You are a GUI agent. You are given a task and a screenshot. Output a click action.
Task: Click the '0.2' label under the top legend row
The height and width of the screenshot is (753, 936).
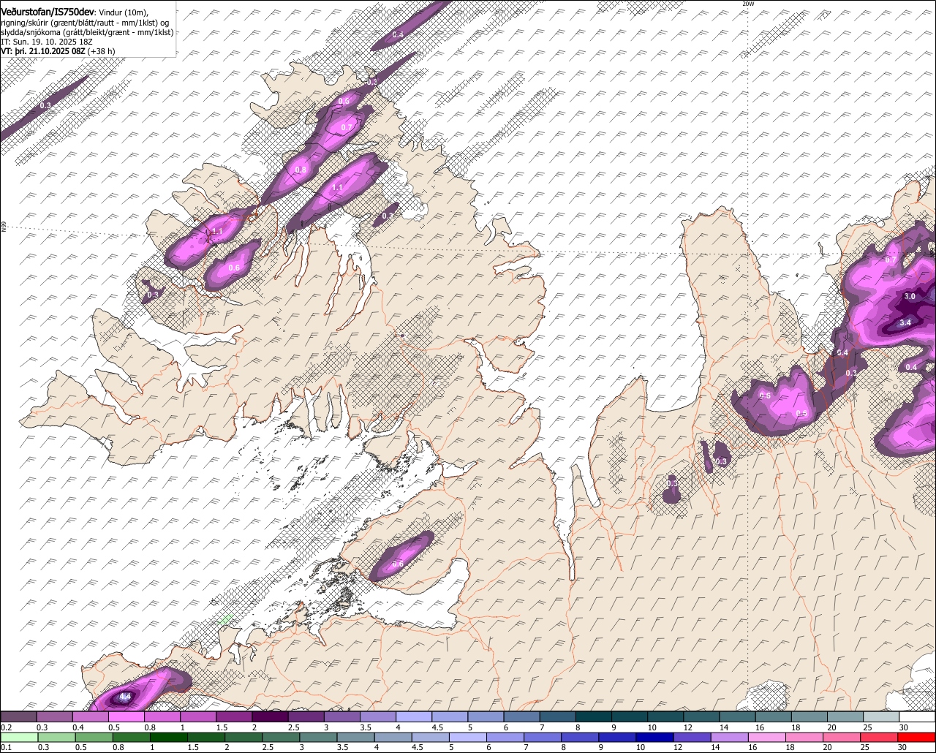[7, 728]
